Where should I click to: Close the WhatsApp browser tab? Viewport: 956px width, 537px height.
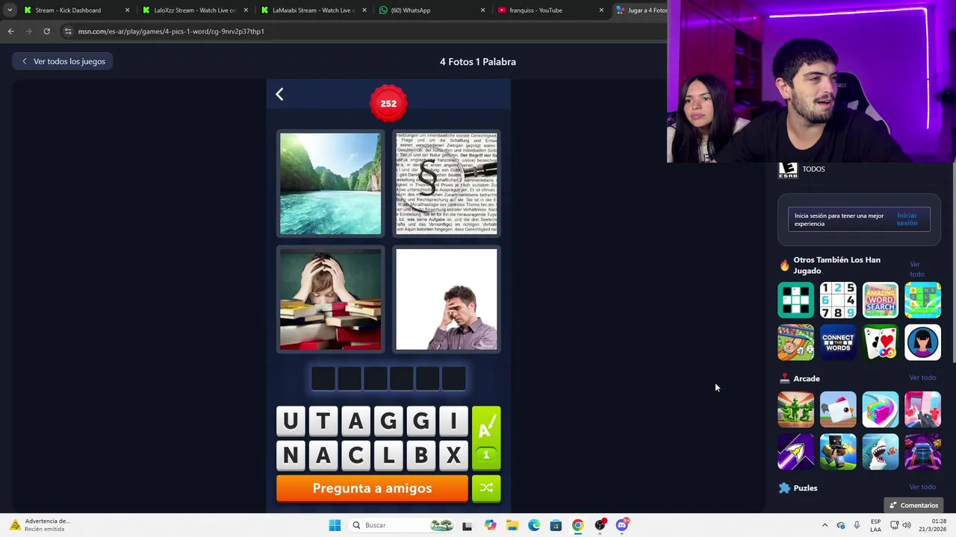(482, 10)
